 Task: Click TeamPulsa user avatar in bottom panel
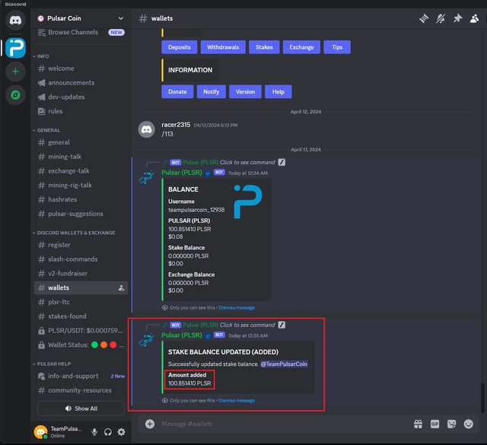[40, 431]
